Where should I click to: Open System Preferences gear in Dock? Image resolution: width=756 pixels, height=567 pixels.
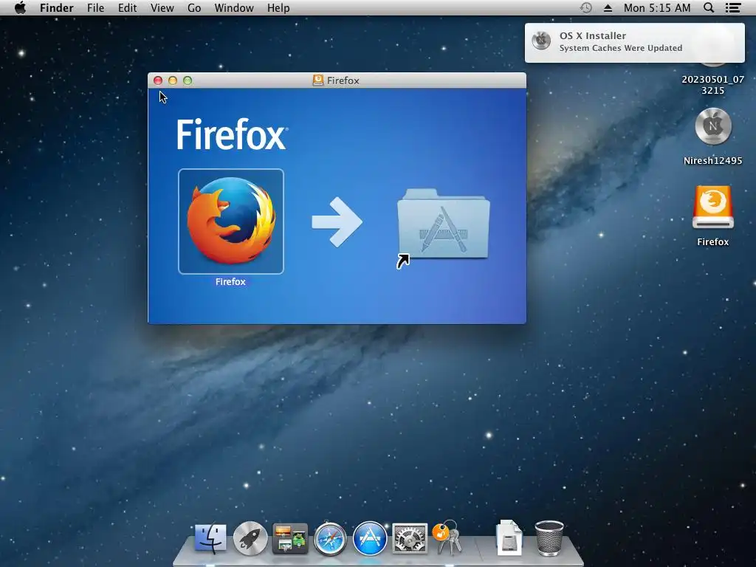pyautogui.click(x=409, y=538)
